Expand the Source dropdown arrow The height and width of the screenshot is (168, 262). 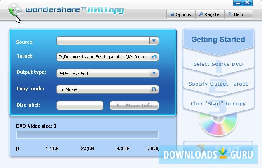click(154, 41)
